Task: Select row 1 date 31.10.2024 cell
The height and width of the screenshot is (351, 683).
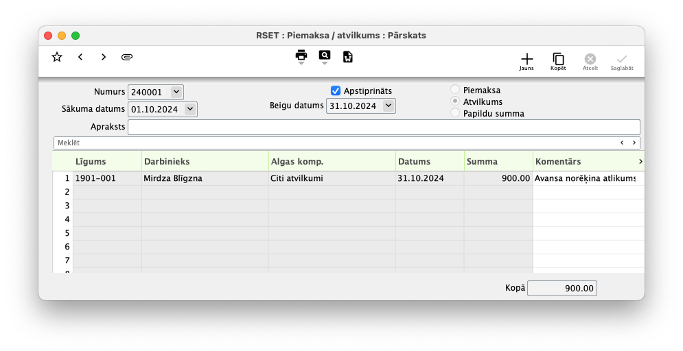Action: tap(430, 178)
